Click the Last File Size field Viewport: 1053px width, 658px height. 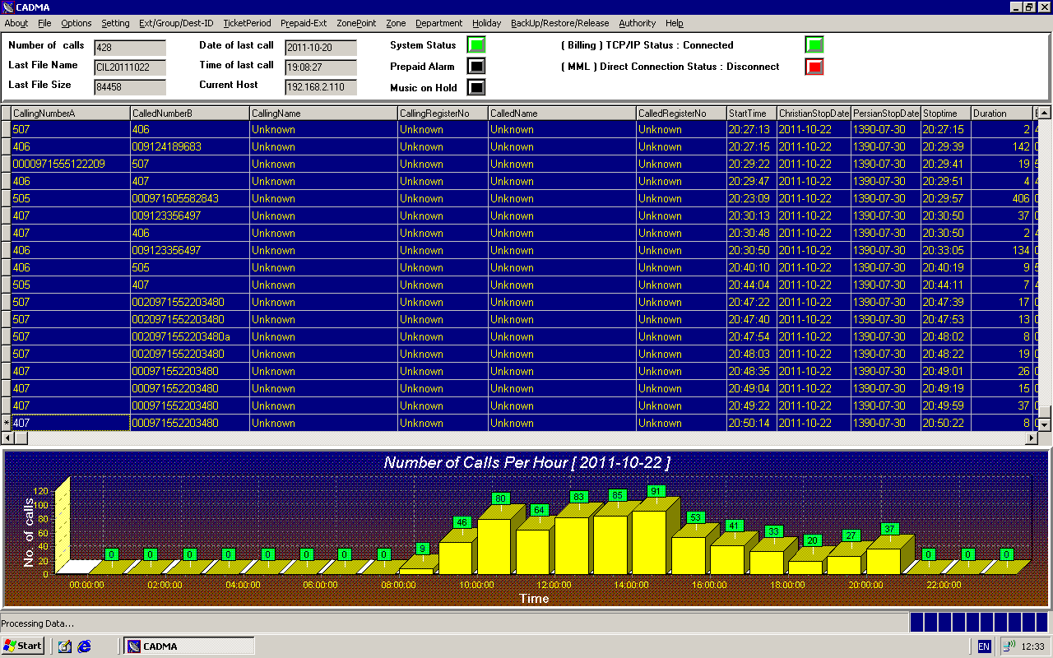130,87
